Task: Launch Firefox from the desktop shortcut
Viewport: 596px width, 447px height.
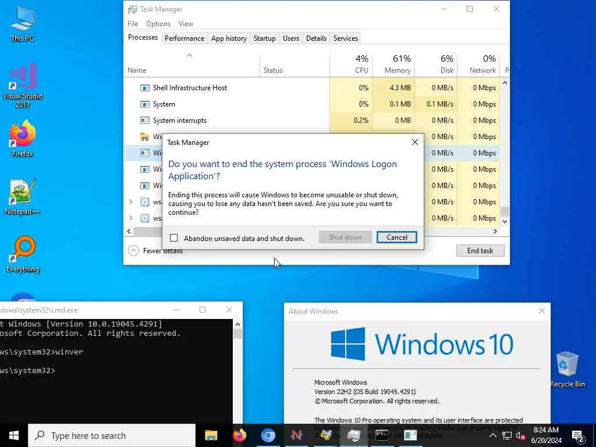Action: (23, 139)
